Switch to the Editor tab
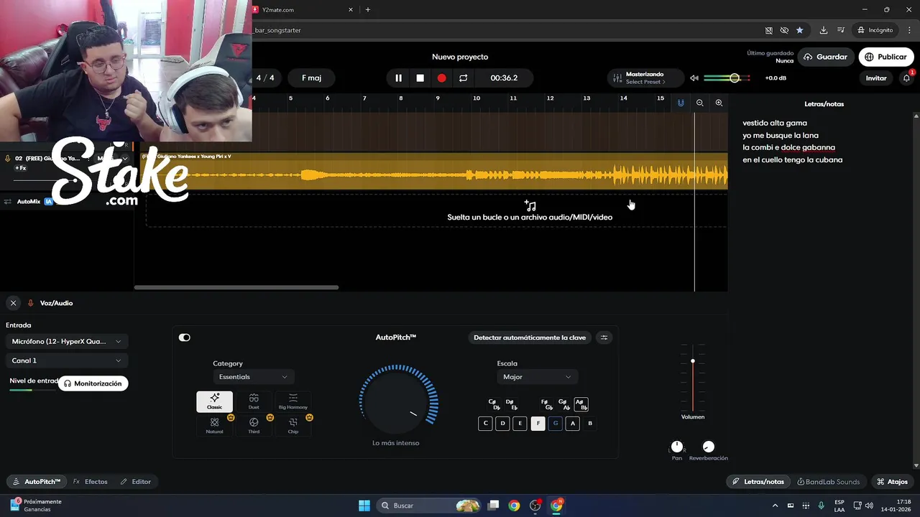 coord(136,482)
